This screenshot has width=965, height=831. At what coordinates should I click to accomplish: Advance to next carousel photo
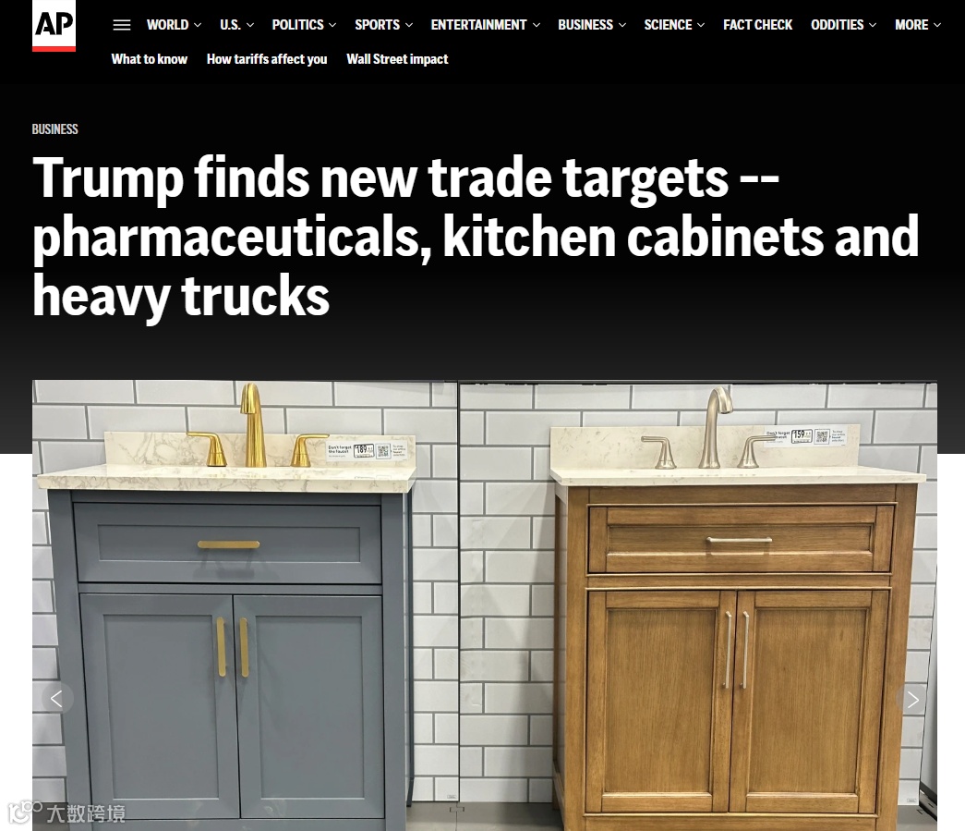tap(912, 699)
